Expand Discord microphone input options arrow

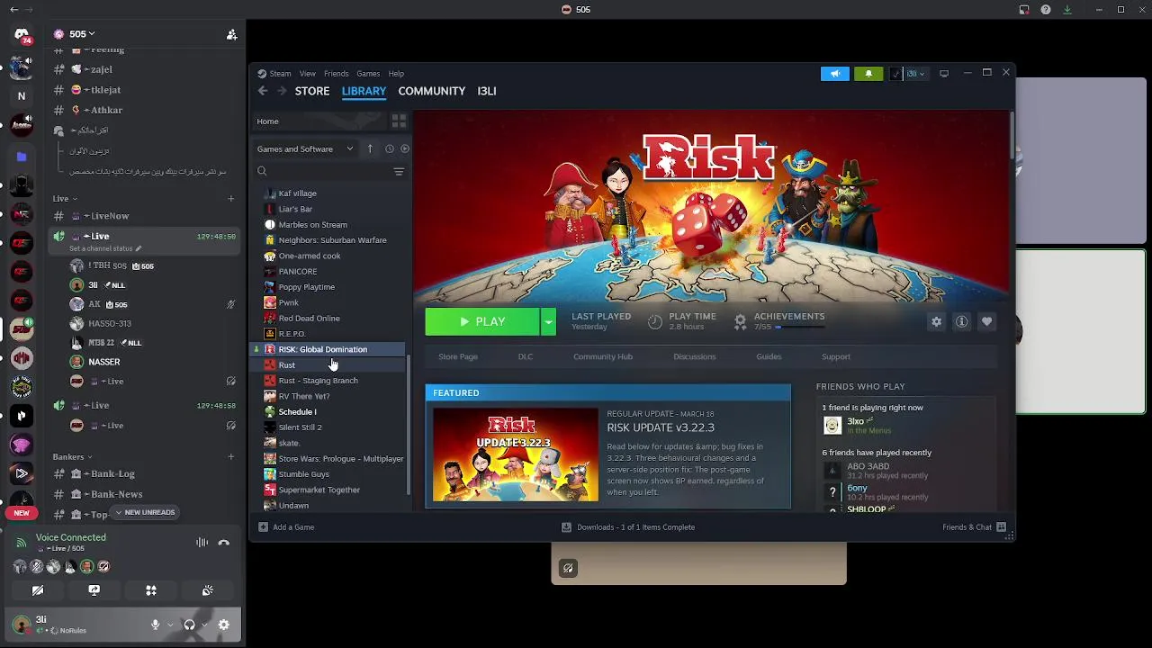click(x=170, y=625)
